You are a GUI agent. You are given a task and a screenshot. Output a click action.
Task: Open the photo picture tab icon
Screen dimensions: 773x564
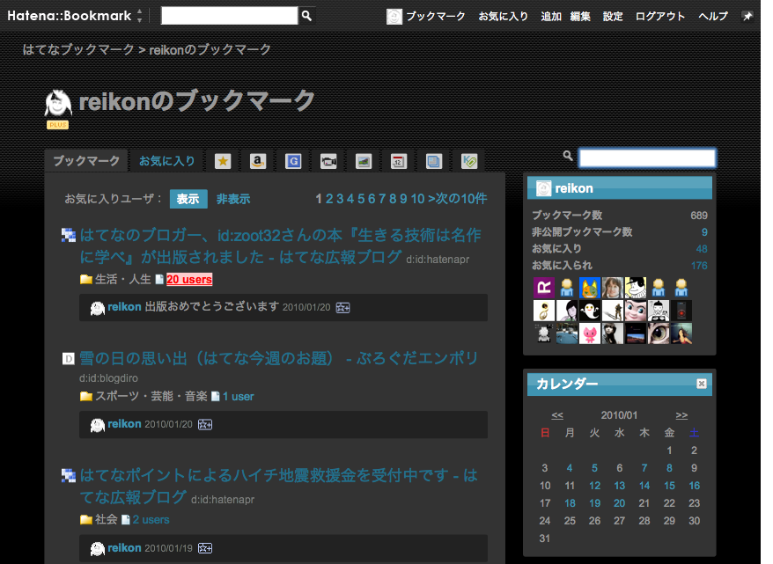[364, 161]
